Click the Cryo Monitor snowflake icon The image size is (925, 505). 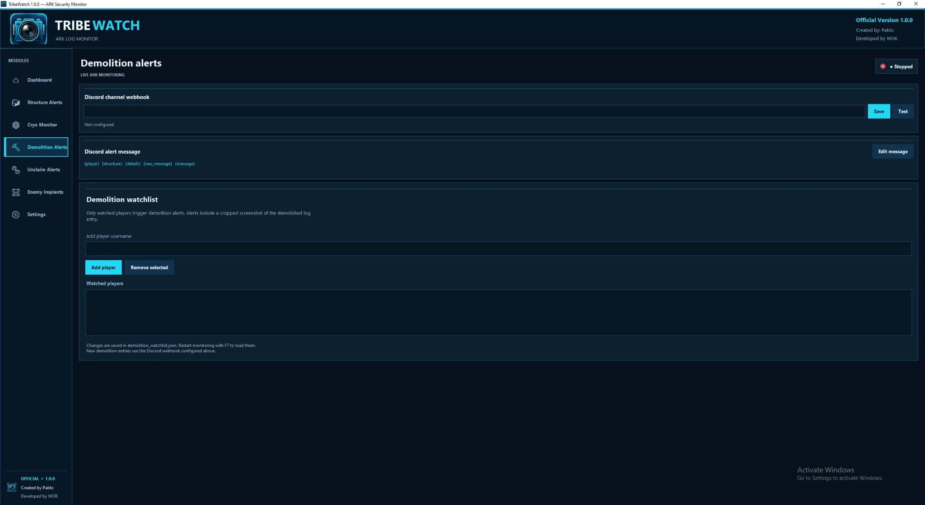pos(16,125)
